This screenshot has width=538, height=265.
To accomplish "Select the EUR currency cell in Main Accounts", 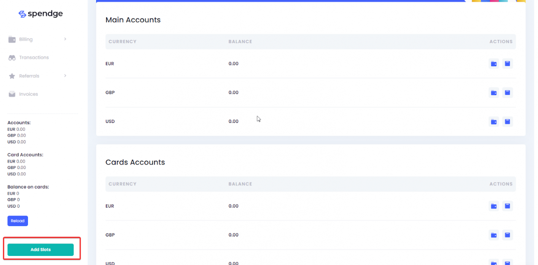I will pyautogui.click(x=110, y=64).
